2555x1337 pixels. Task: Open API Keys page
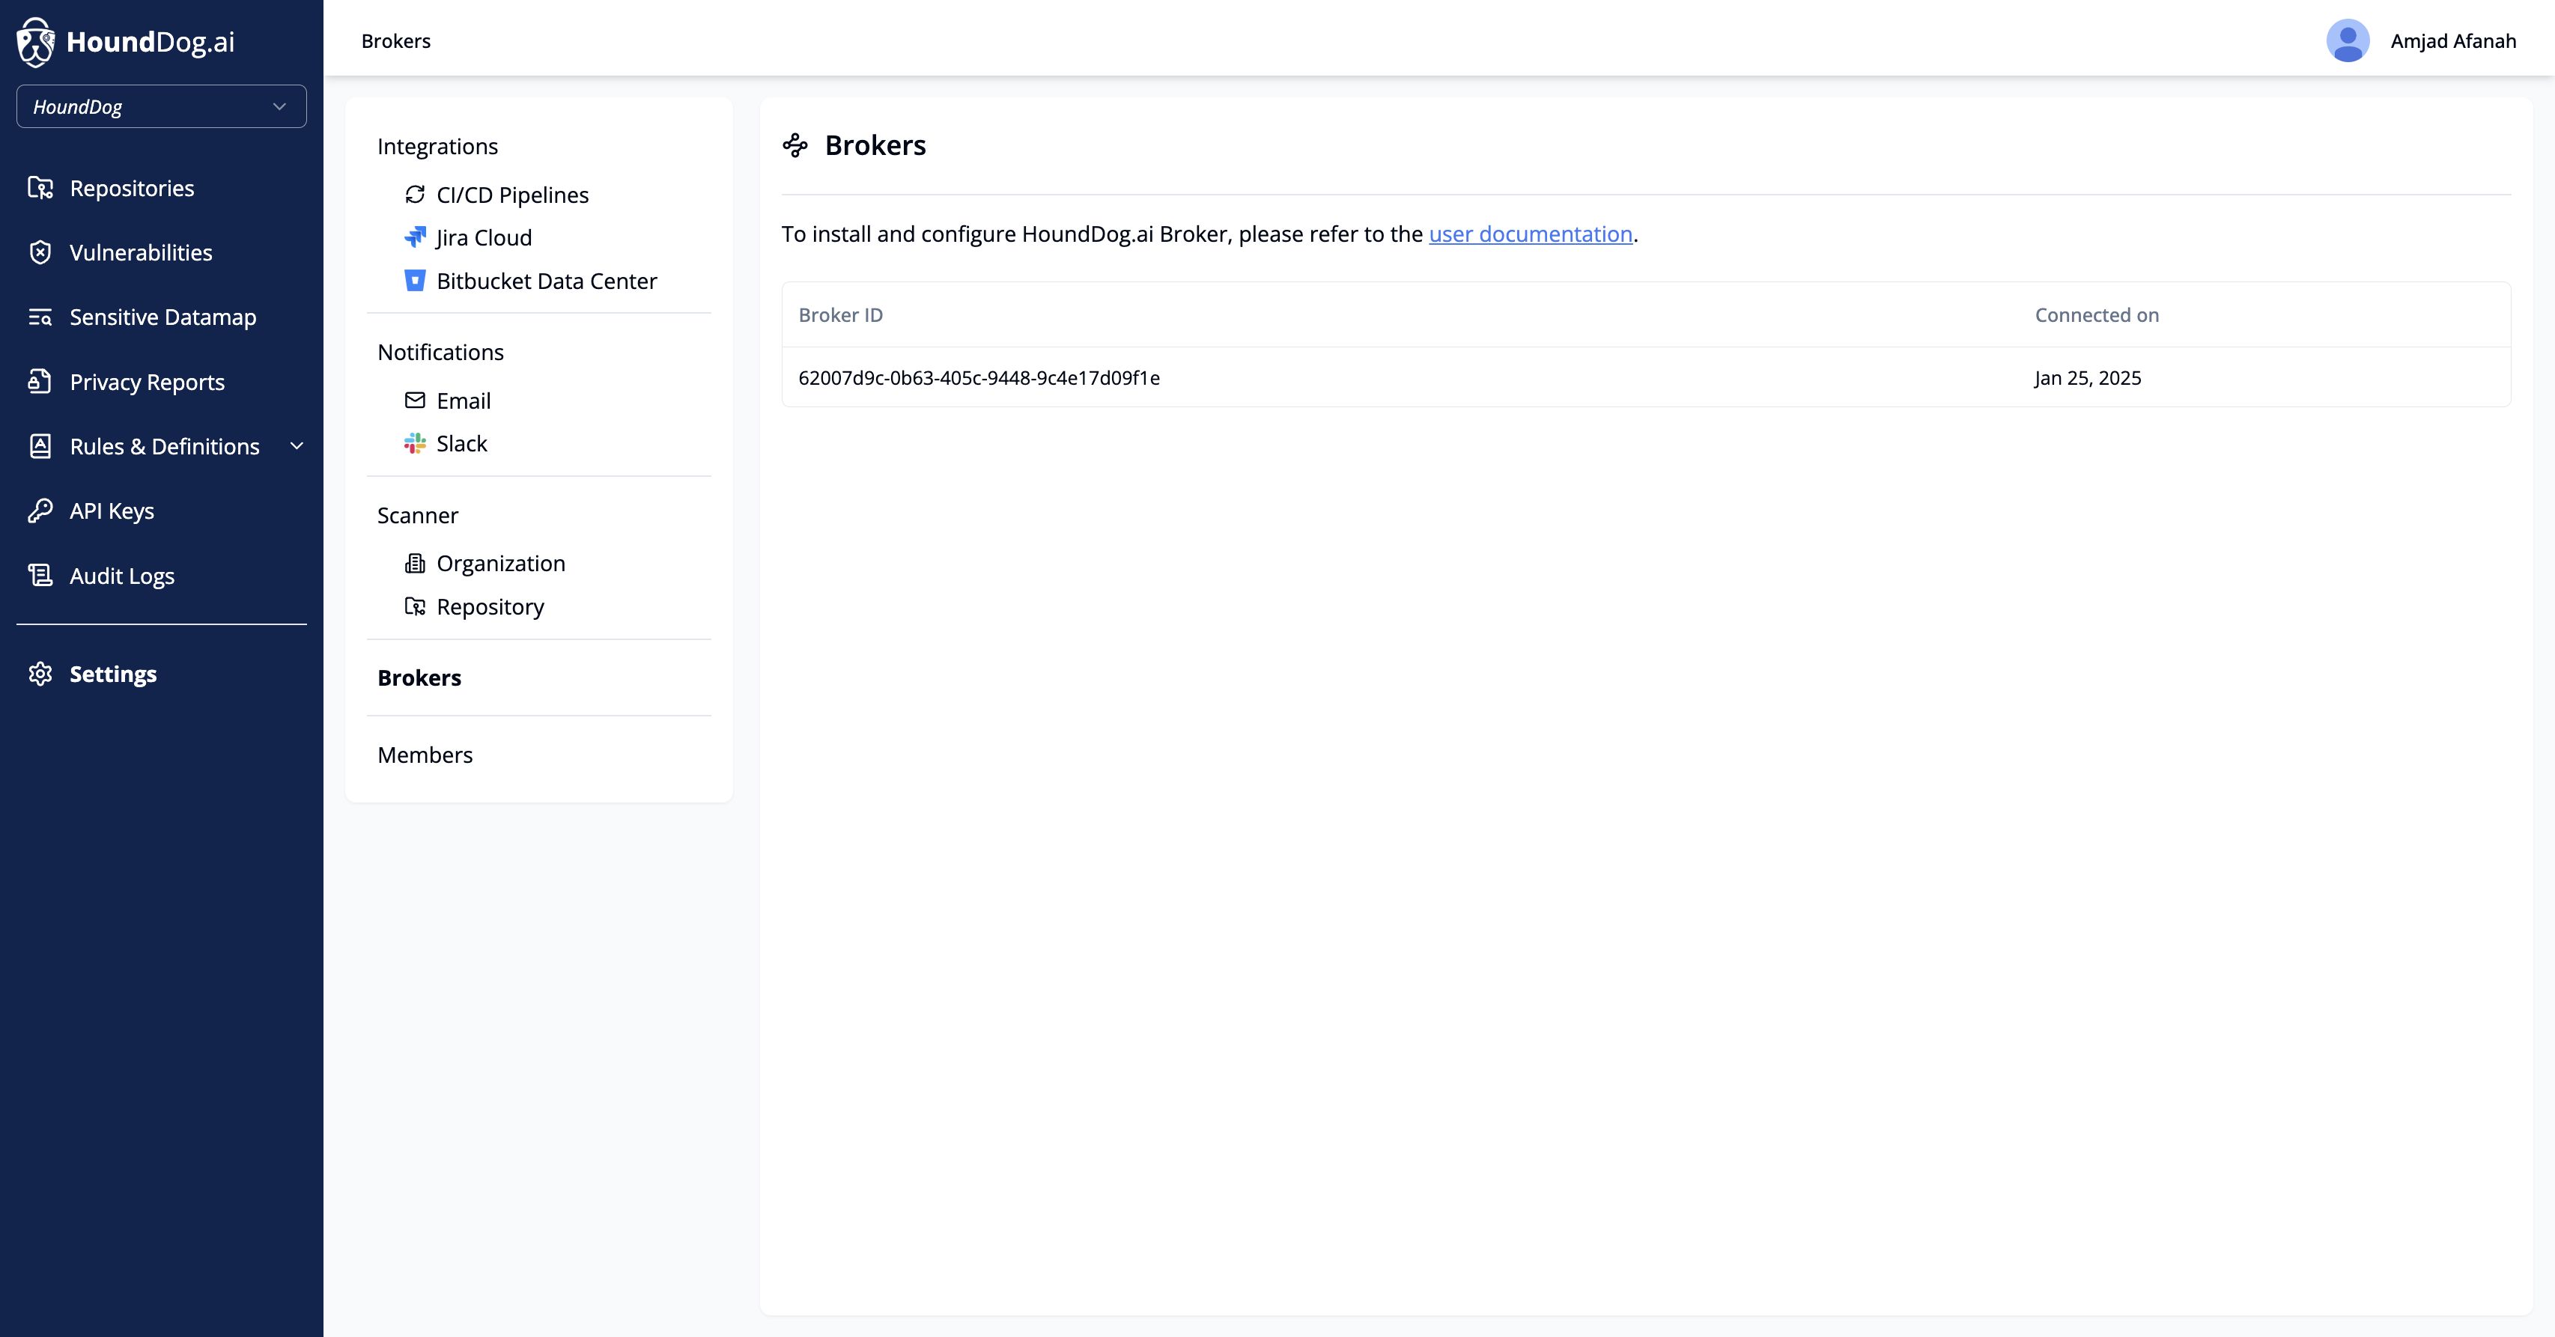point(112,511)
